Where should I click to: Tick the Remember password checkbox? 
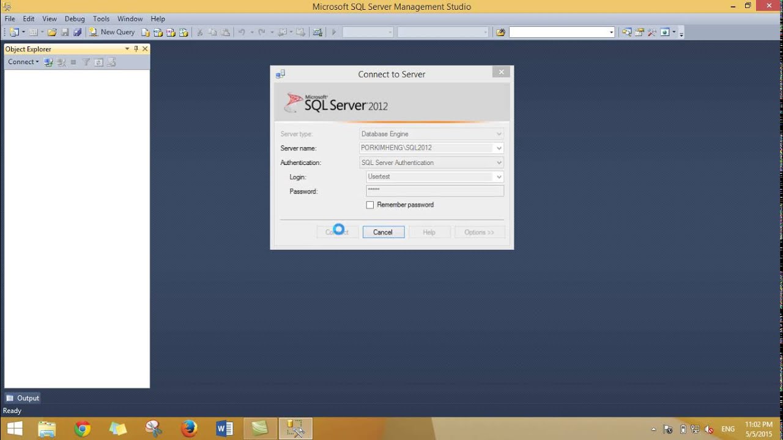[369, 205]
